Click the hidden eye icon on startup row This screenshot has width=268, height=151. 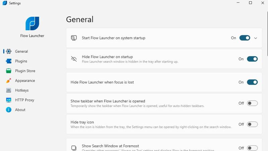[74, 59]
